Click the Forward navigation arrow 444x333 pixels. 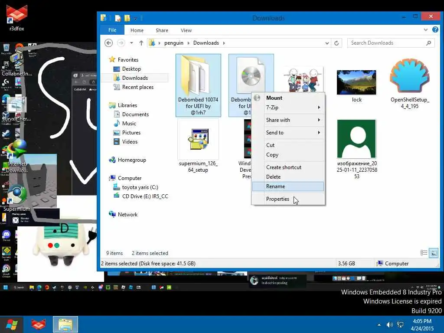(x=121, y=43)
